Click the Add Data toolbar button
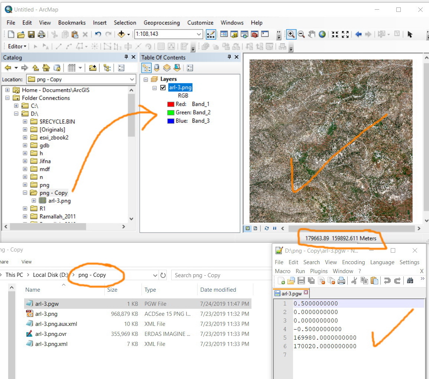 (x=121, y=34)
